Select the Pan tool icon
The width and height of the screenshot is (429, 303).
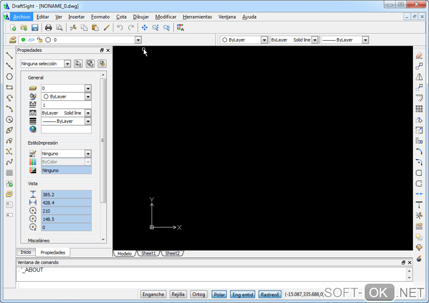[144, 28]
